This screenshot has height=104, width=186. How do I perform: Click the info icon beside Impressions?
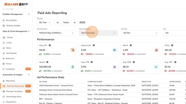click(94, 45)
